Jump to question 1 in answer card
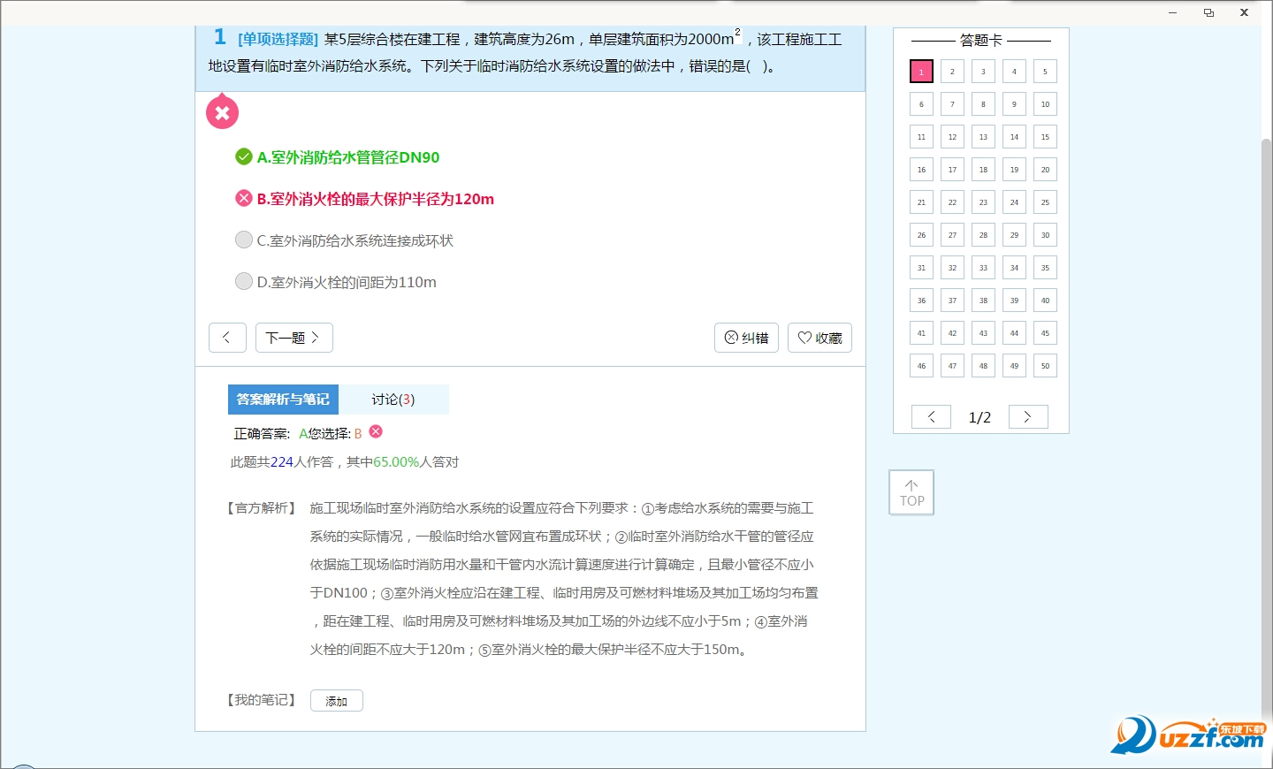The height and width of the screenshot is (769, 1273). pos(921,72)
